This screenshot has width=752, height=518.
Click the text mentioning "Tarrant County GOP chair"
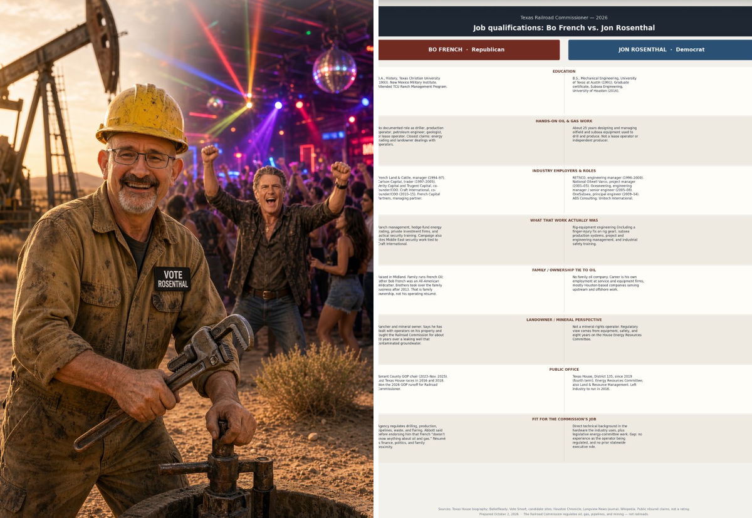413,382
